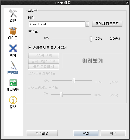Click the 글자 그림자의 투명도 slider handle
The width and height of the screenshot is (130, 140).
[x=61, y=94]
